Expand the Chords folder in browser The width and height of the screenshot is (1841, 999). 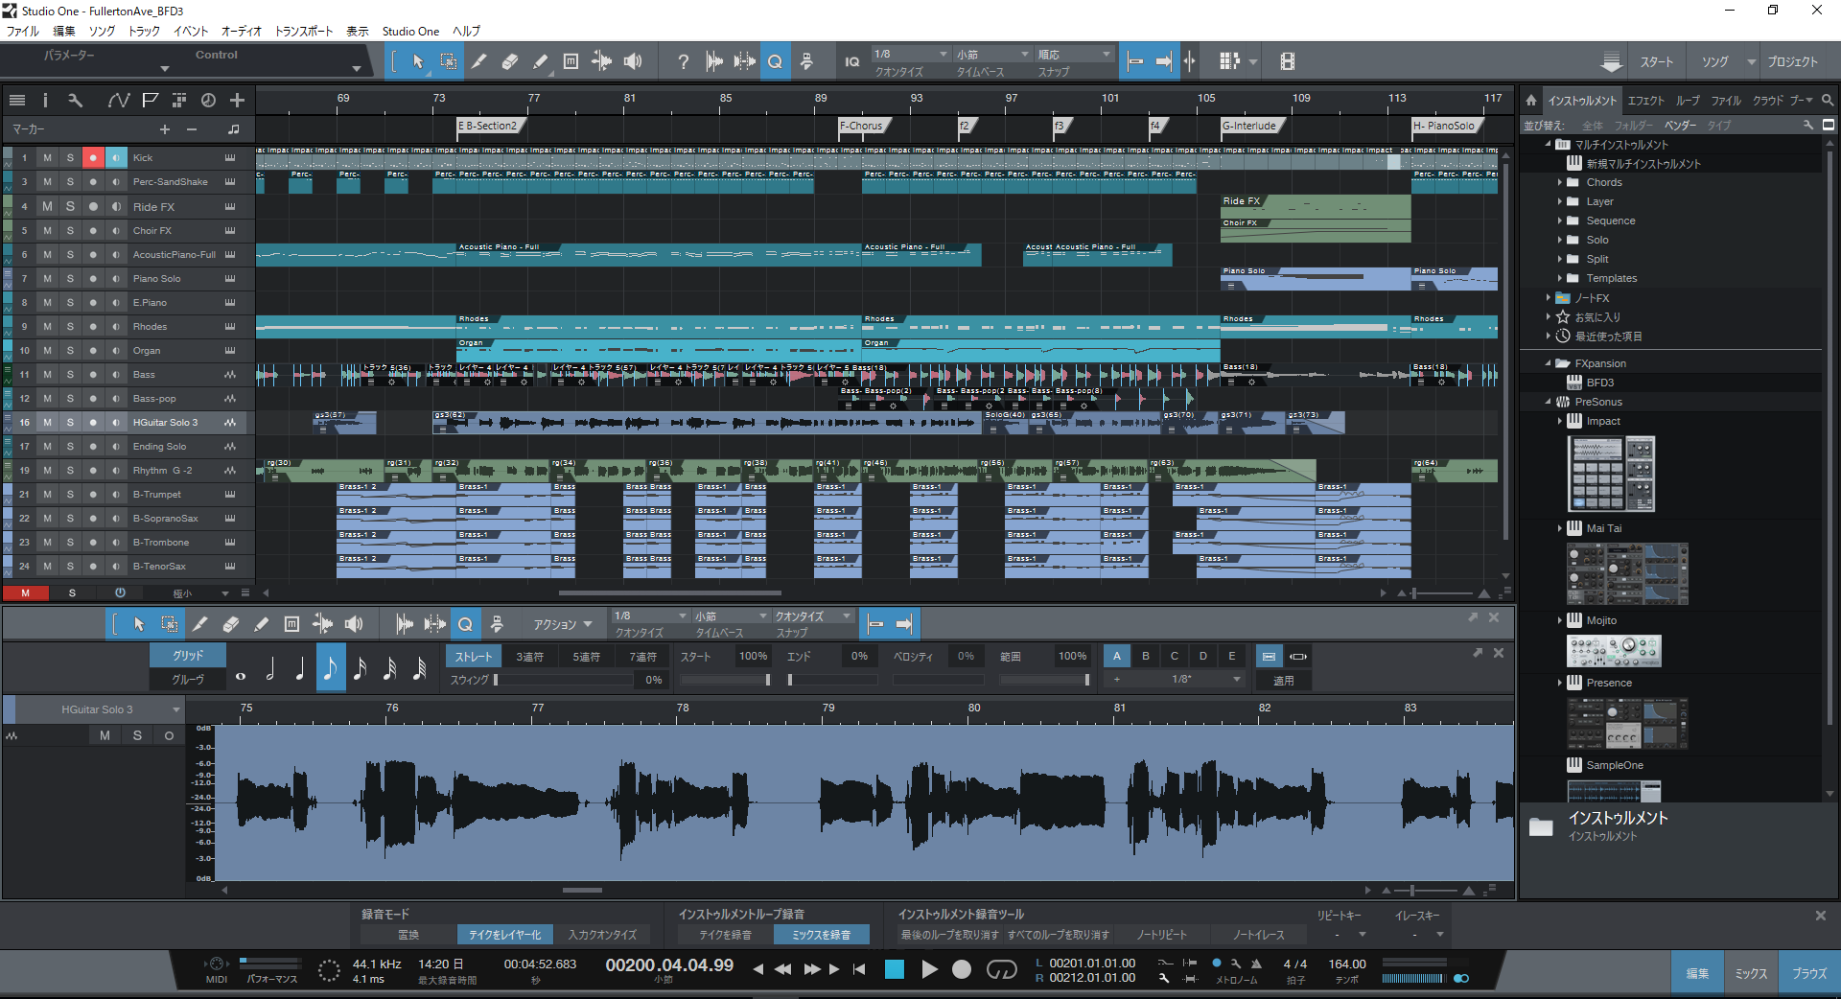[x=1560, y=182]
